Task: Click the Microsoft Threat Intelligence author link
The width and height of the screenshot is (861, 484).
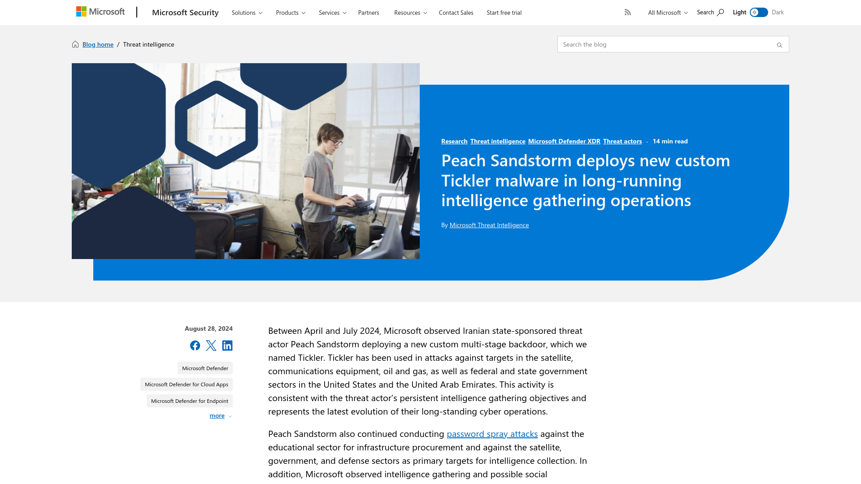Action: pyautogui.click(x=489, y=225)
